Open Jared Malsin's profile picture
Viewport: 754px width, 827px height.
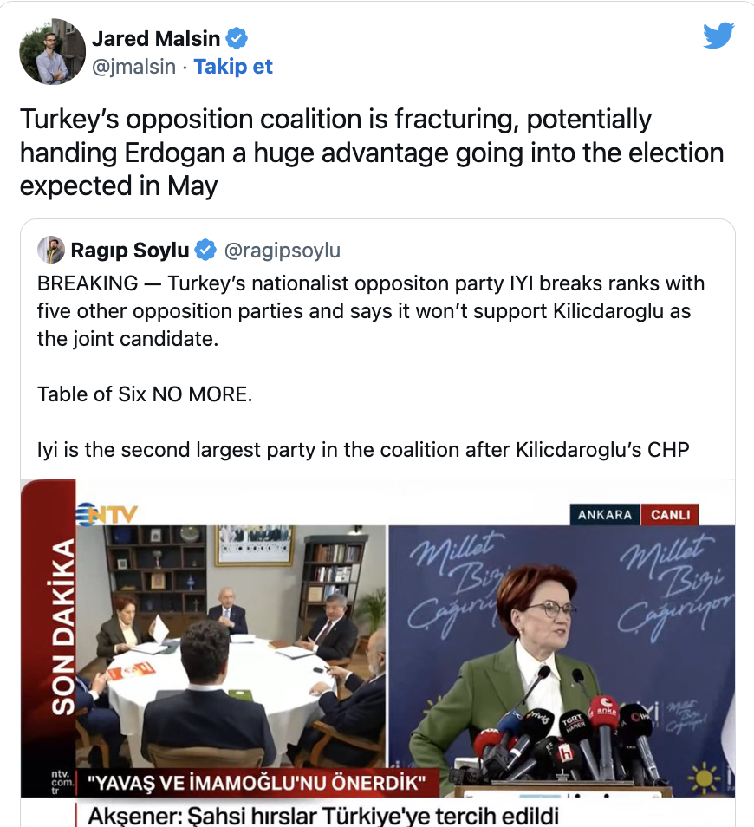[53, 52]
